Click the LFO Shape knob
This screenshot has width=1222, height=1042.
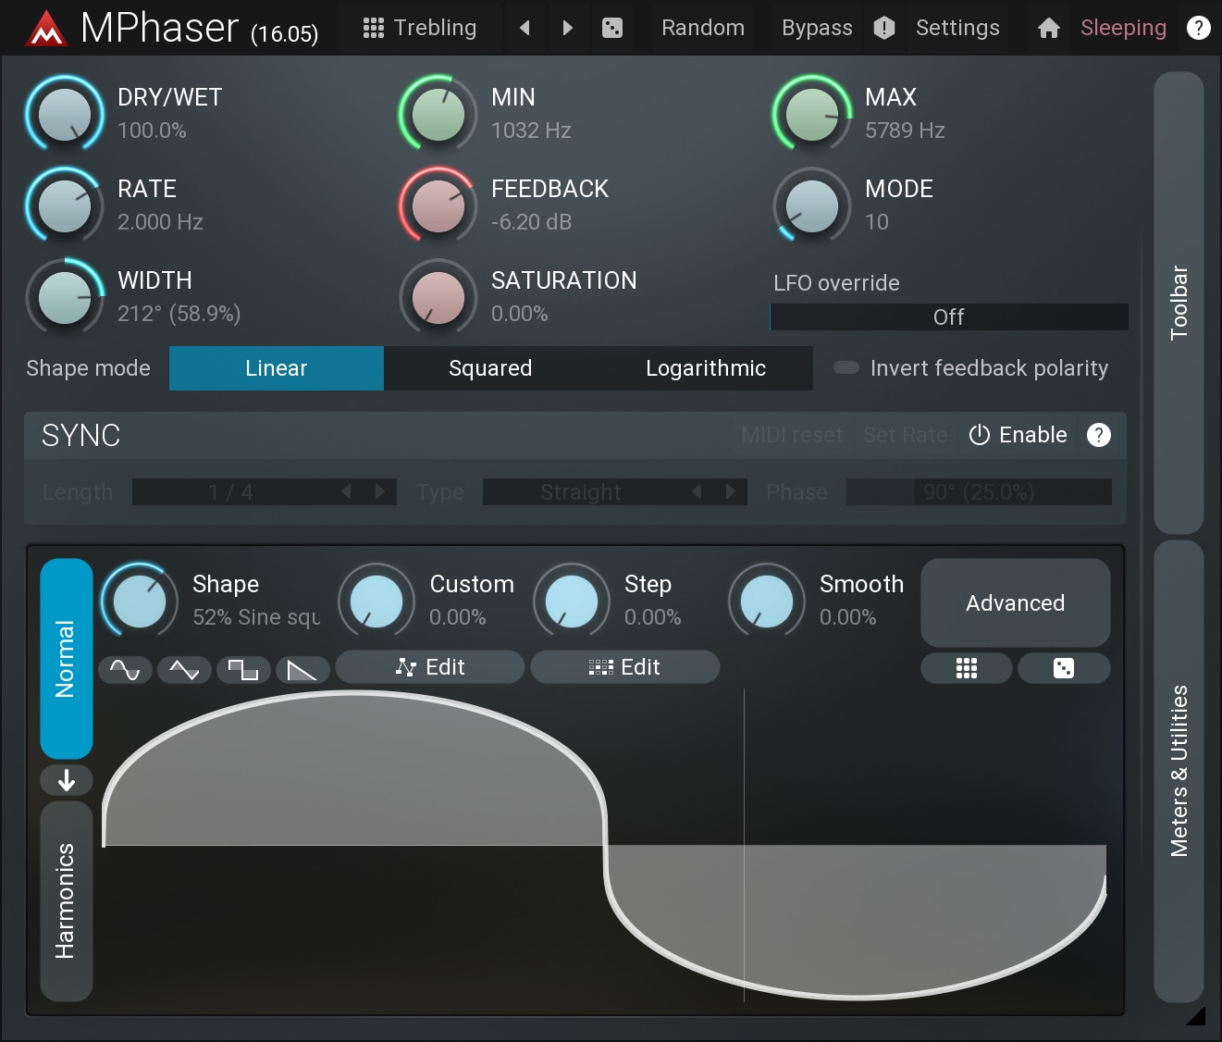tap(139, 601)
